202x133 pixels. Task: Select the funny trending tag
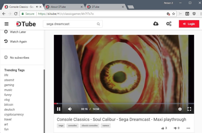tap(8, 95)
